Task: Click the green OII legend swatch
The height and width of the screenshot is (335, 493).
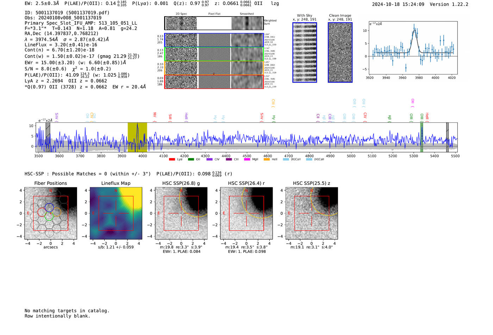Action: tap(191, 159)
